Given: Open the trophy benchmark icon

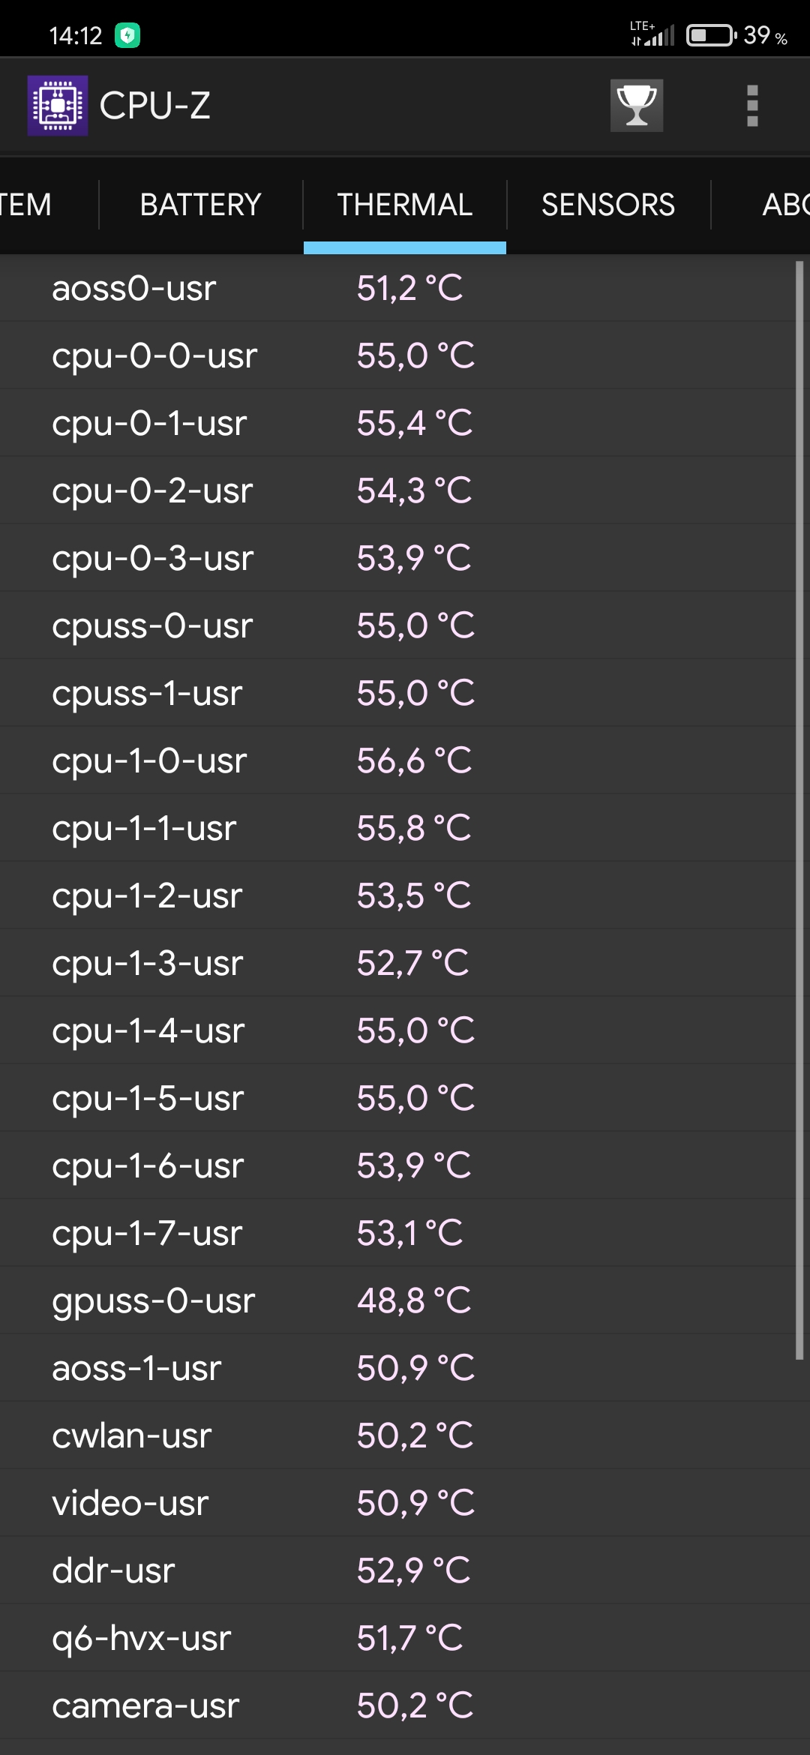Looking at the screenshot, I should click(x=637, y=106).
